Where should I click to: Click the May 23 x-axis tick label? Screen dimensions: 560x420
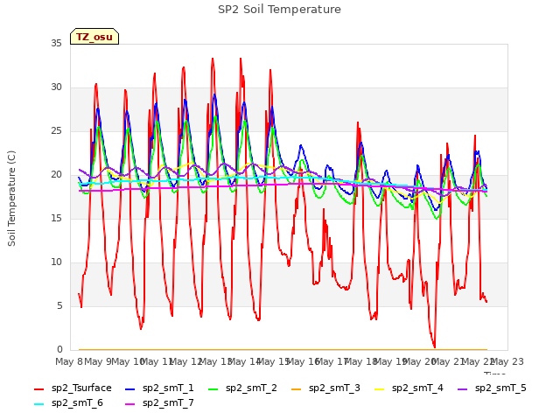(x=507, y=361)
